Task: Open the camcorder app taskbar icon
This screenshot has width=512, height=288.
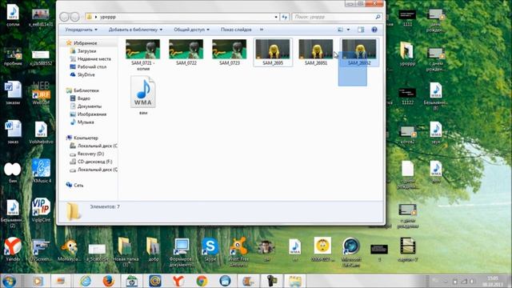Action: 271,281
